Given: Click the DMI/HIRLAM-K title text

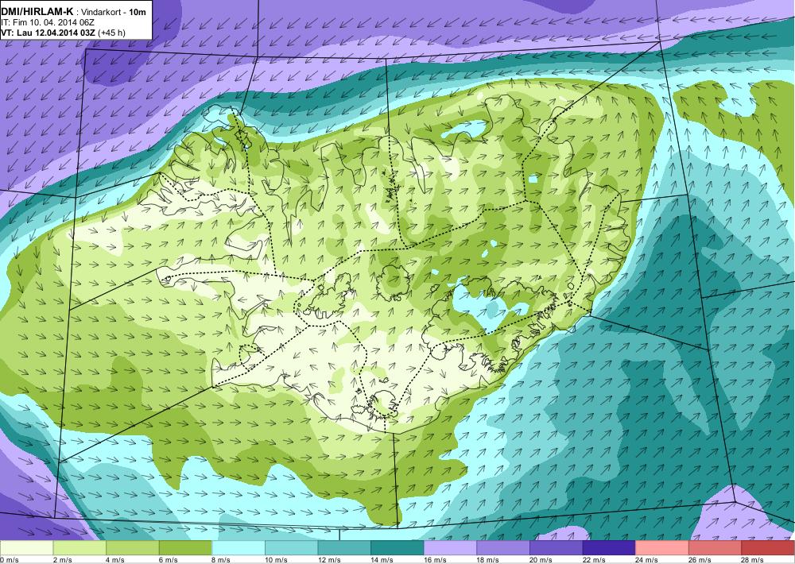Looking at the screenshot, I should tap(39, 12).
